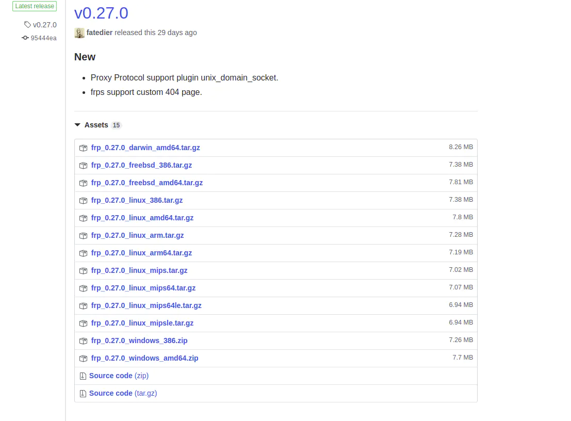Collapse the Assets disclosure triangle
Viewport: 571px width, 421px height.
[x=77, y=125]
